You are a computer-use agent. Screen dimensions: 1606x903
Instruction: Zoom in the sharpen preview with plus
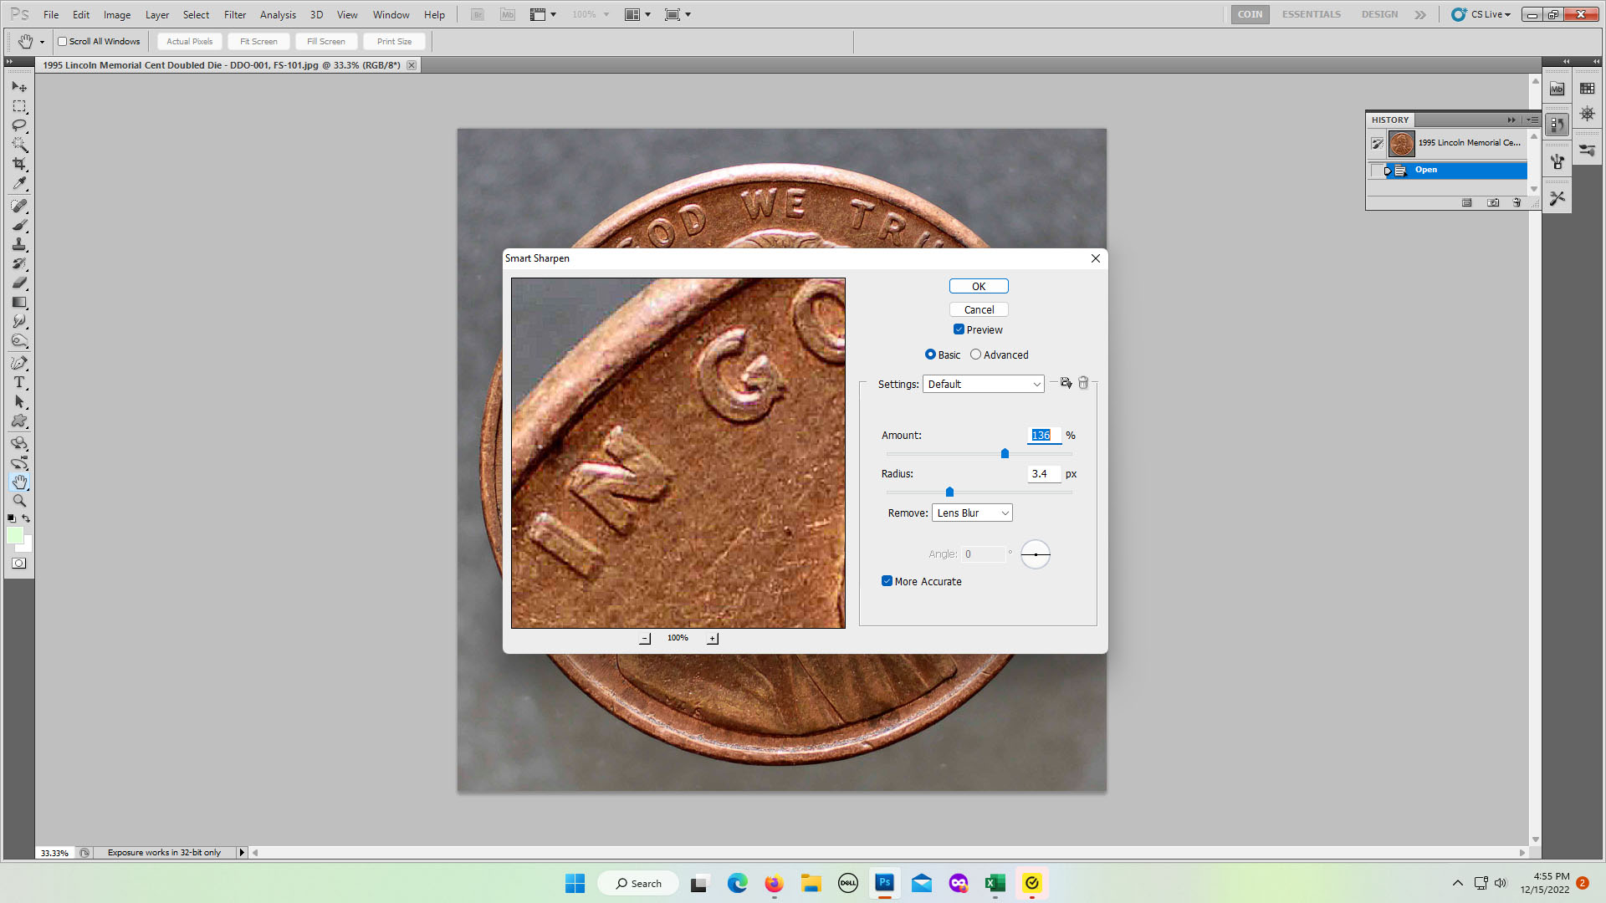pyautogui.click(x=713, y=639)
